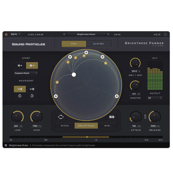173x174 pixels.
Task: Enable the SIDE CHAIN toggle
Action: 34,35
